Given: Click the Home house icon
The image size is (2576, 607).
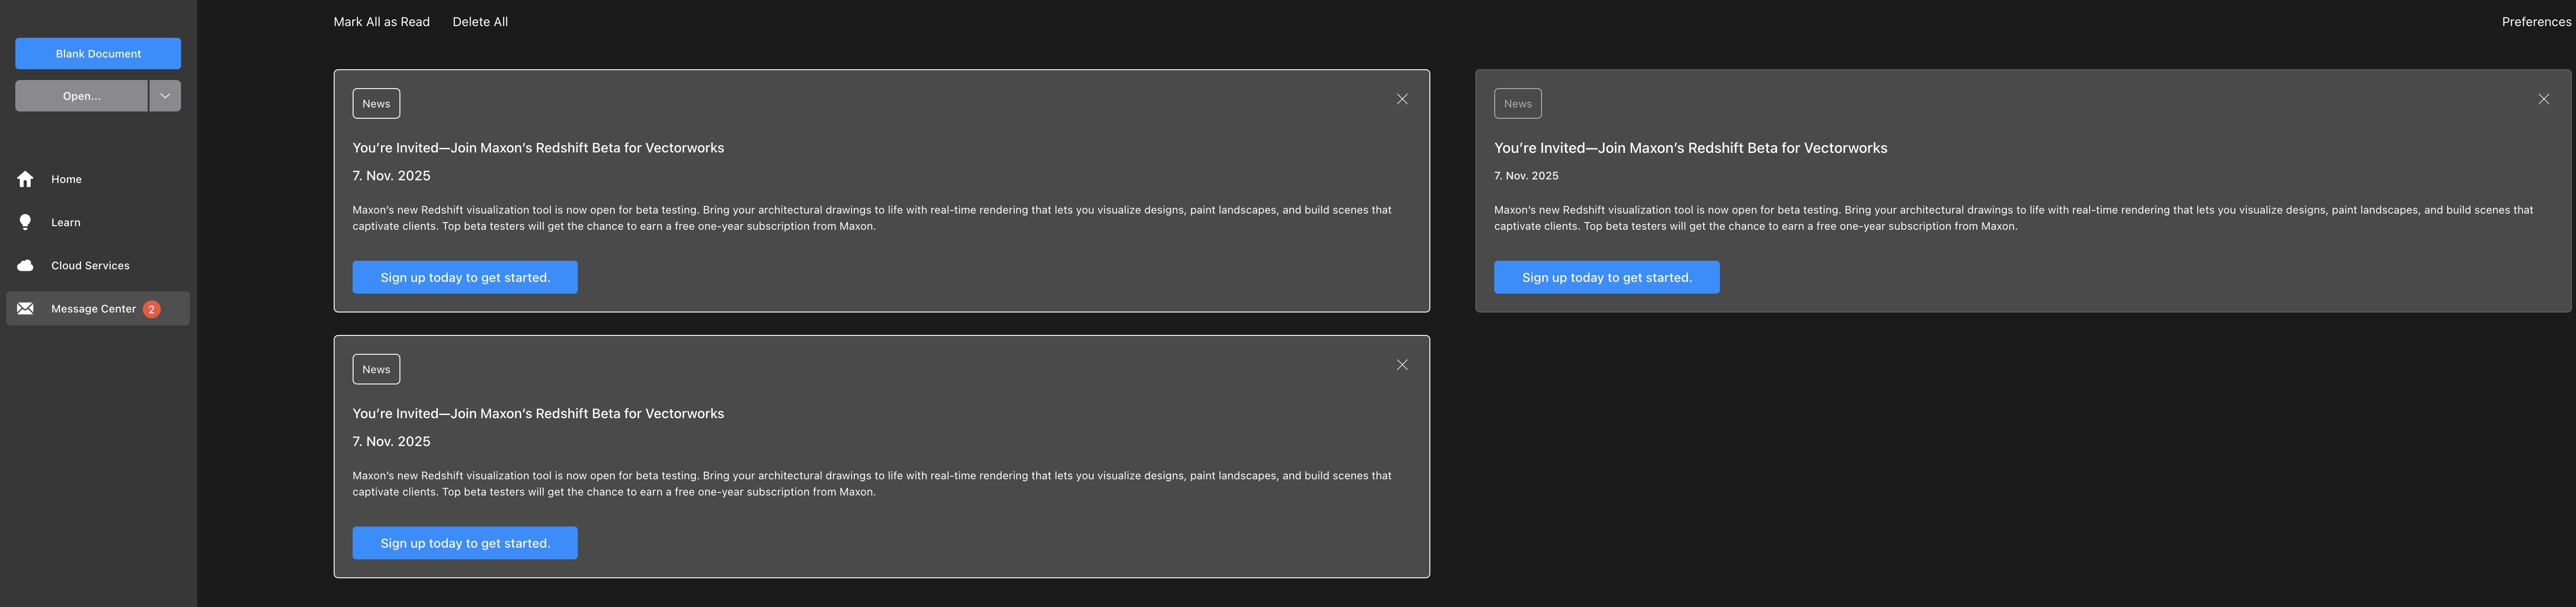Looking at the screenshot, I should click(x=26, y=180).
